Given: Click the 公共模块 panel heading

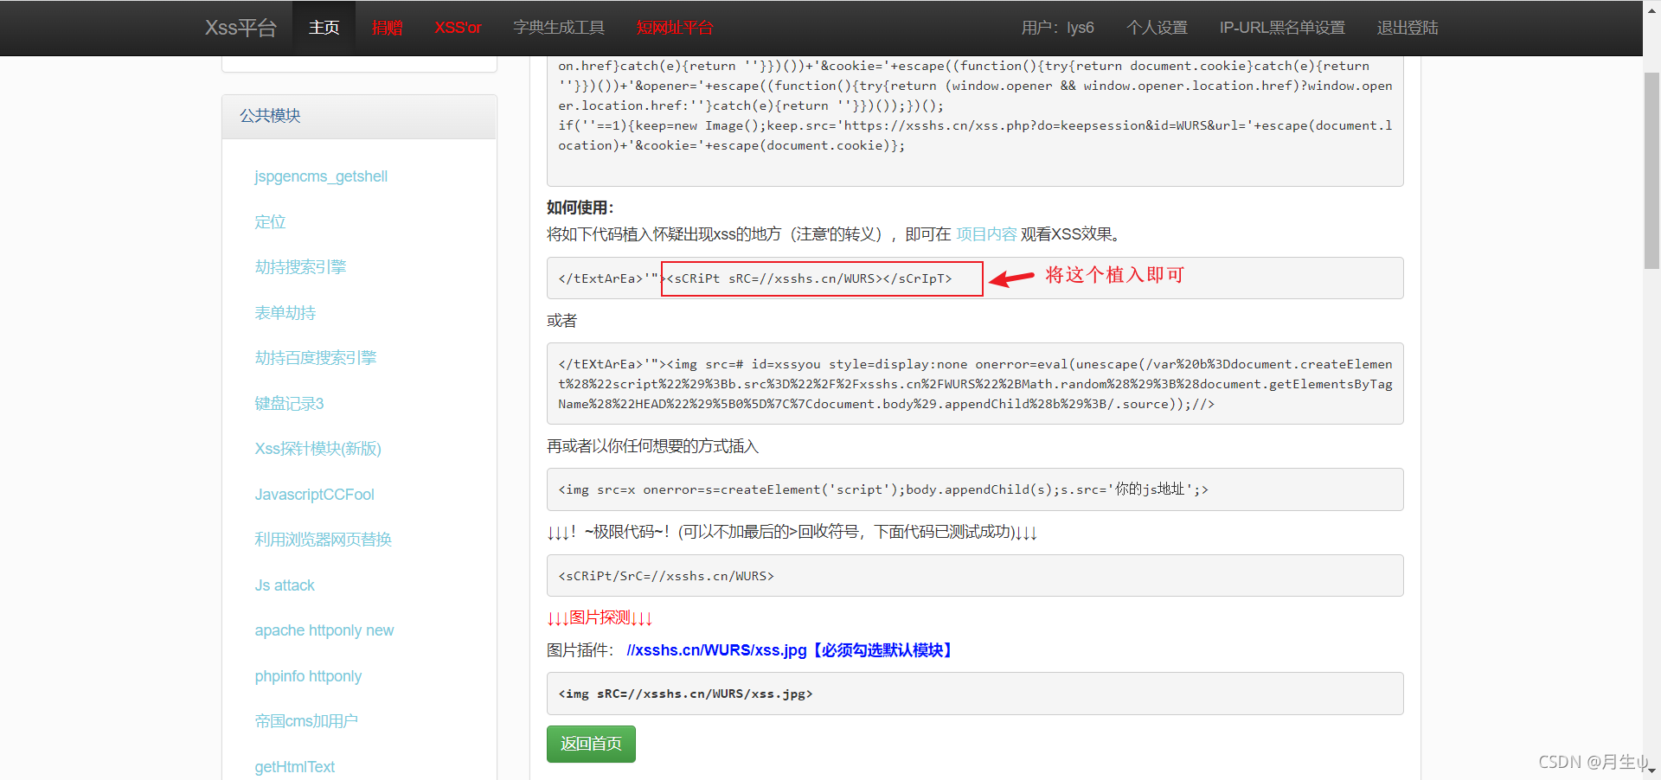Looking at the screenshot, I should point(359,116).
